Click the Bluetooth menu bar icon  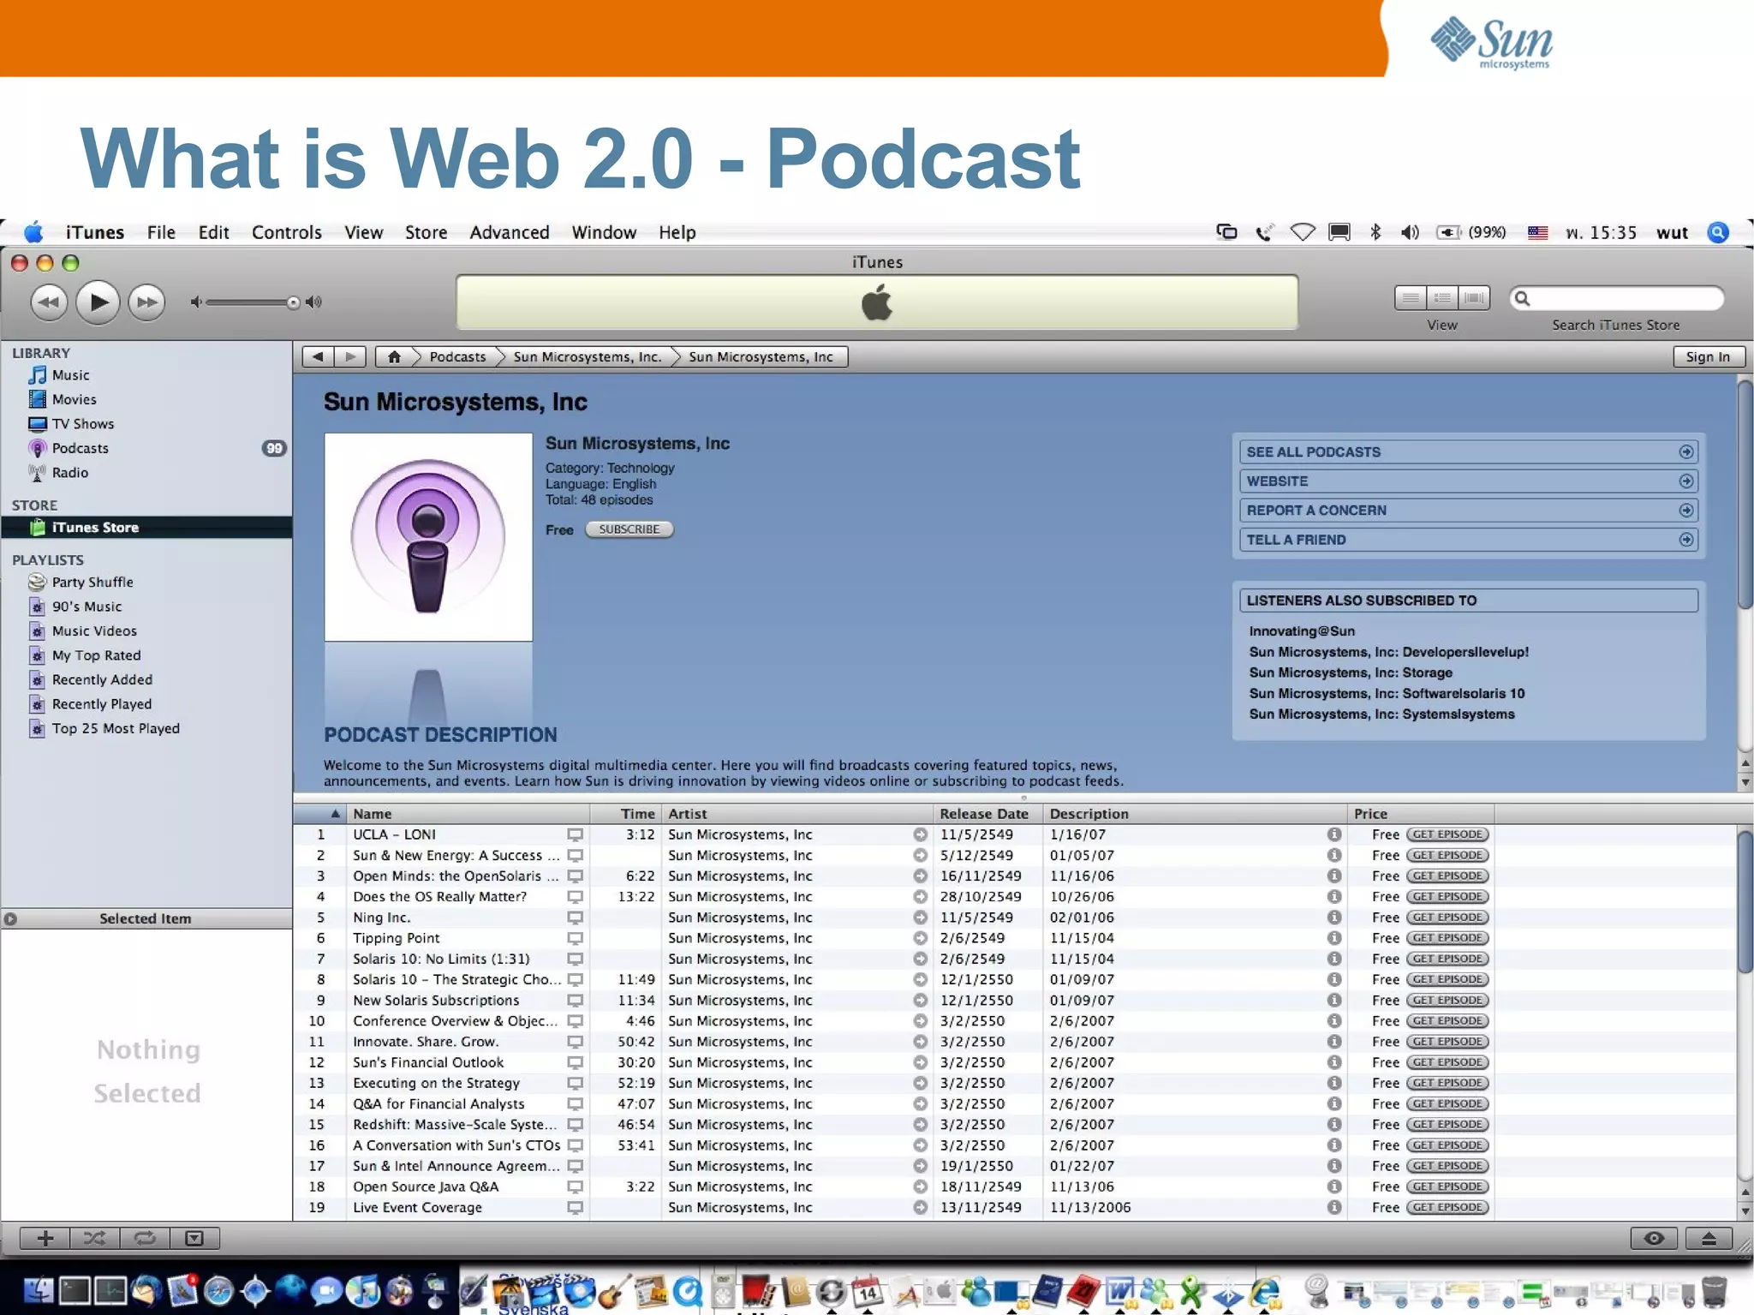[1375, 232]
